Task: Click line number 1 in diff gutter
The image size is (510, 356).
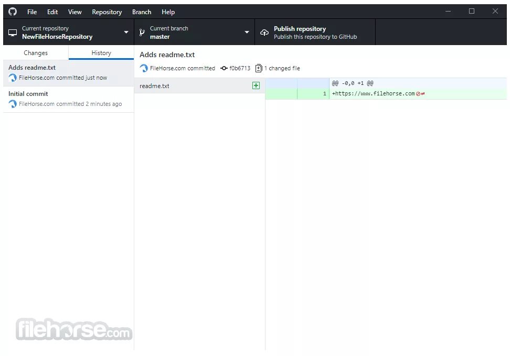Action: click(x=324, y=94)
